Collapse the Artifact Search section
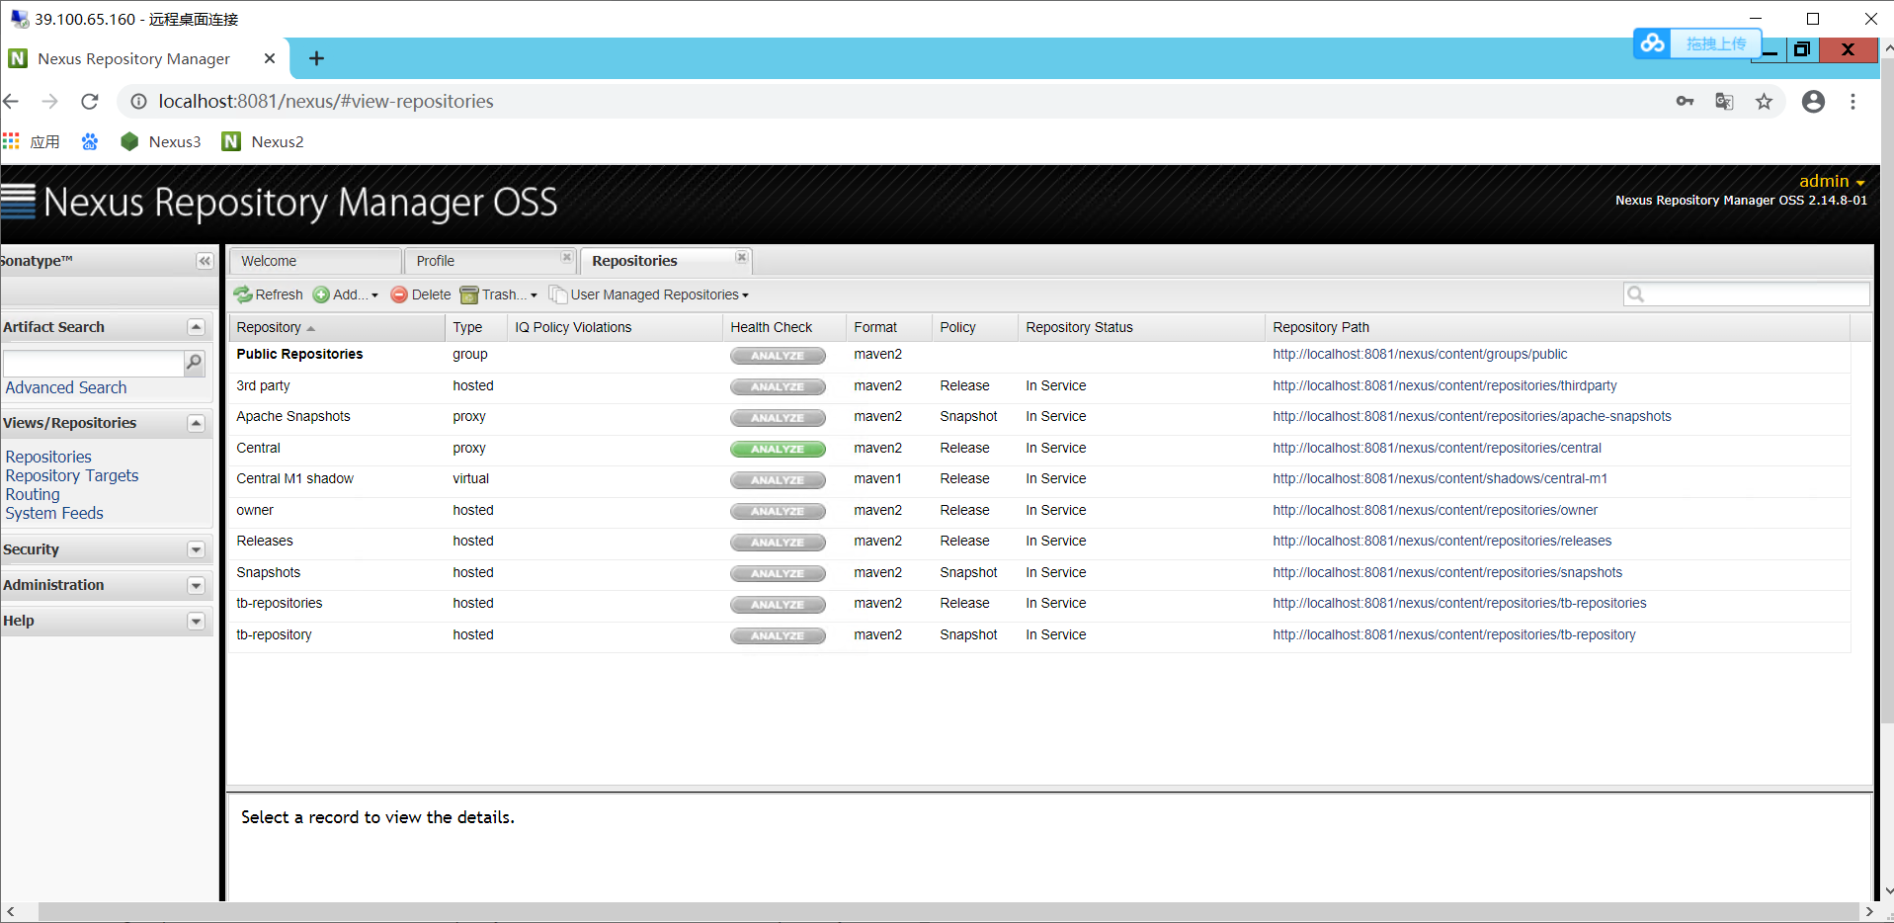 pos(196,327)
